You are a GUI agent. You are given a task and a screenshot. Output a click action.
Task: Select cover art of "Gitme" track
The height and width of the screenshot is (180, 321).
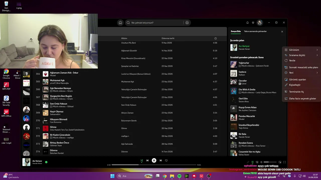coord(45,128)
